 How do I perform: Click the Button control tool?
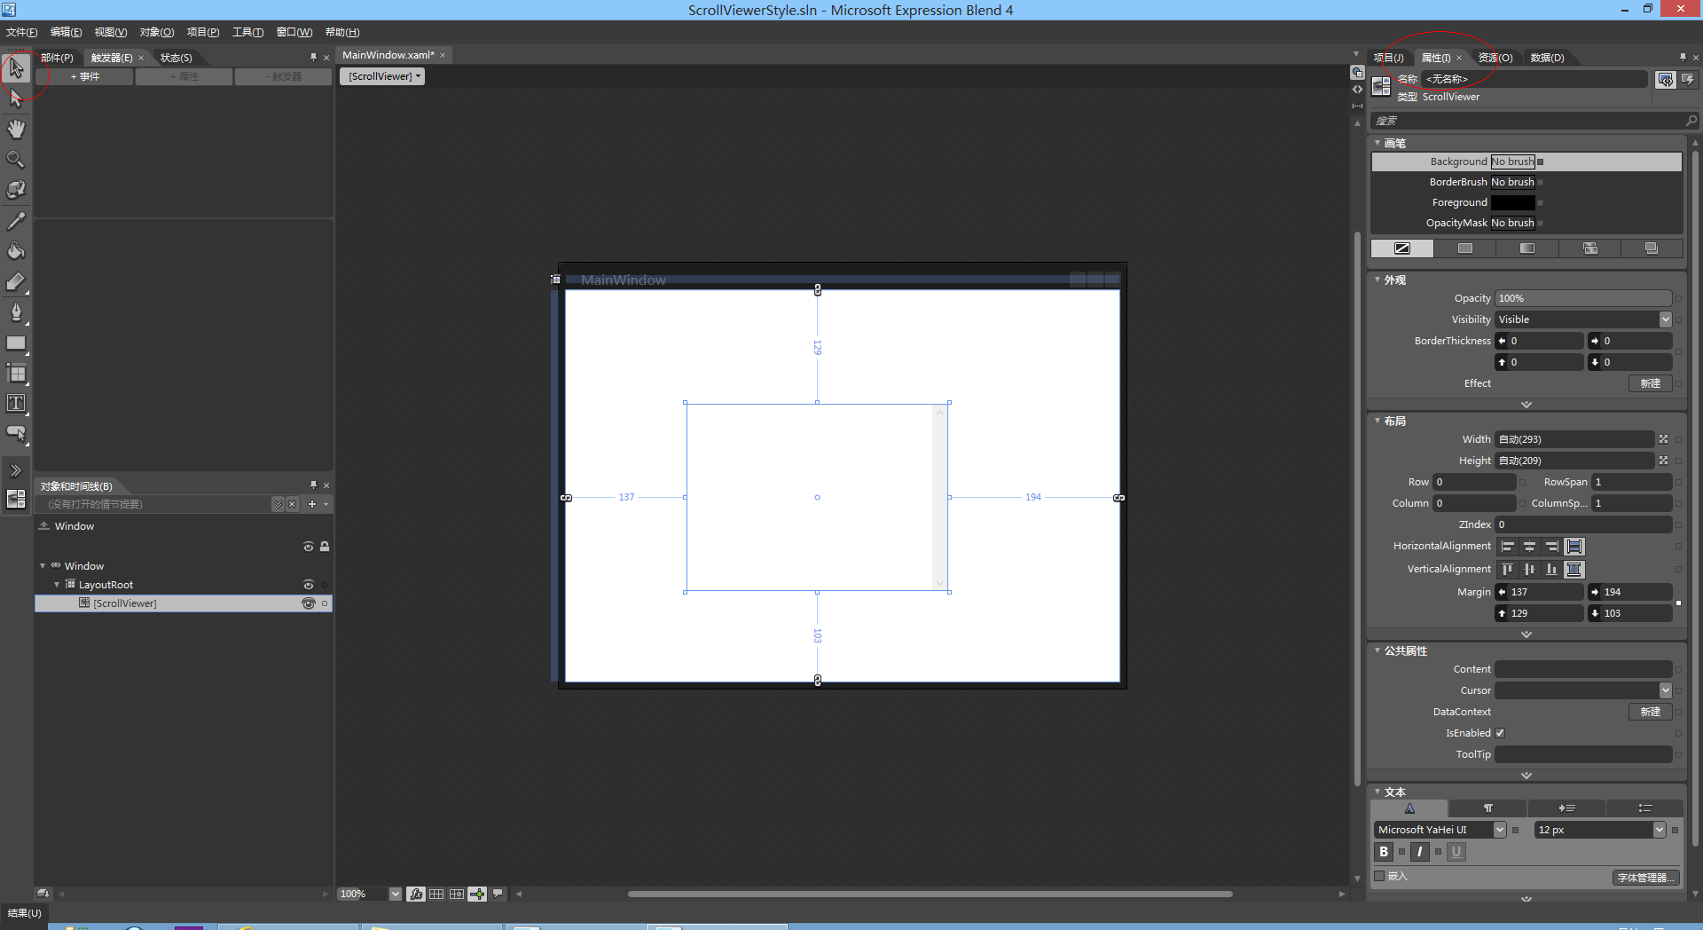[x=16, y=433]
